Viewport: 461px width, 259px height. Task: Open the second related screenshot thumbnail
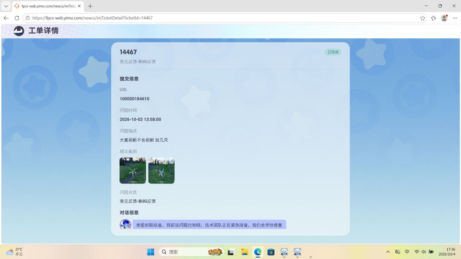[x=161, y=170]
